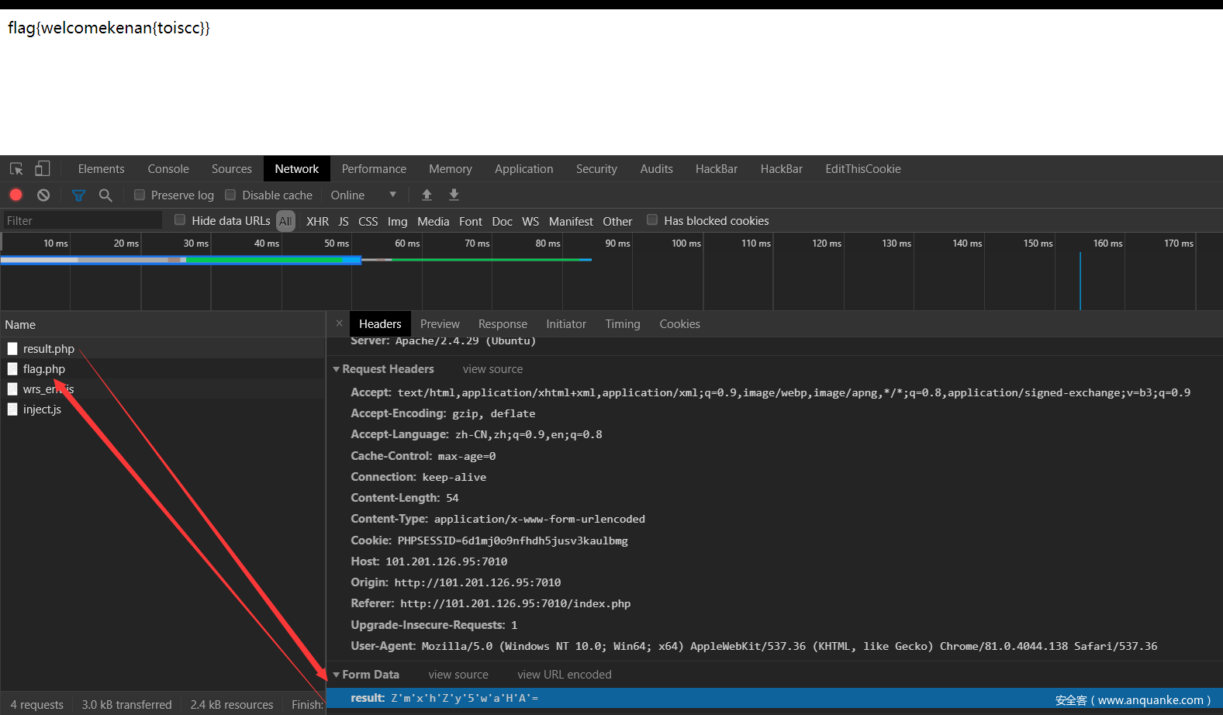The image size is (1223, 715).
Task: Collapse the Request Headers section
Action: pyautogui.click(x=337, y=369)
